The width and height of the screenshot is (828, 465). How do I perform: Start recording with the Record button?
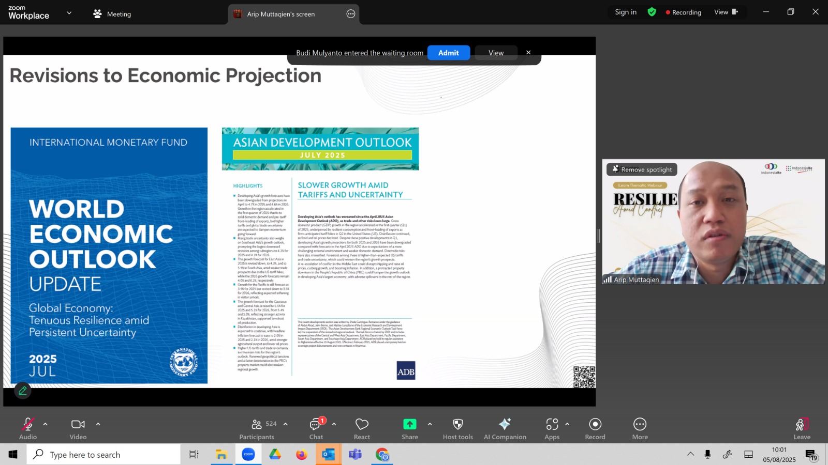point(595,429)
